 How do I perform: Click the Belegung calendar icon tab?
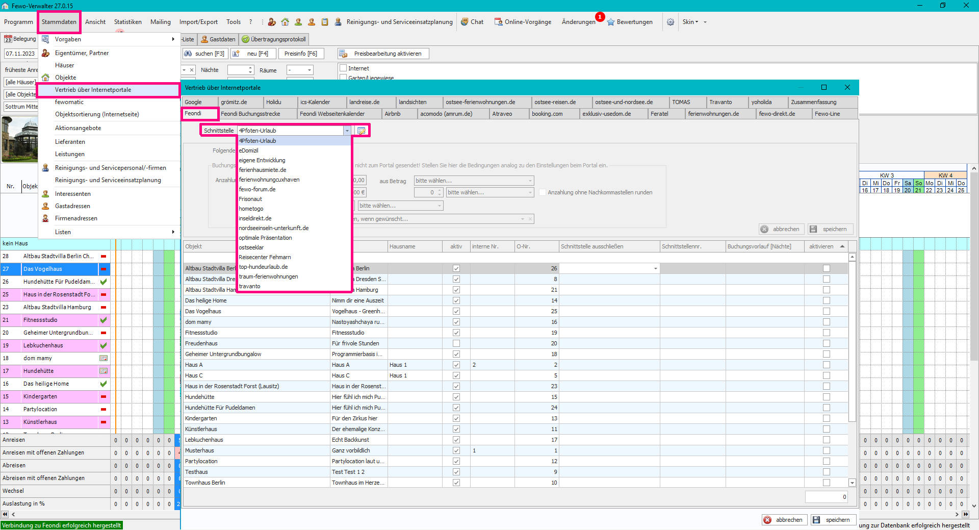[20, 39]
